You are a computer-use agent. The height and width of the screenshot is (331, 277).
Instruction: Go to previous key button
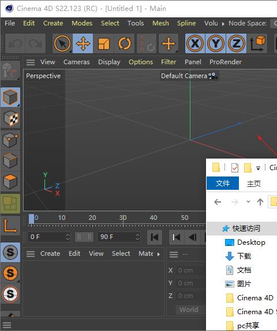(177, 237)
